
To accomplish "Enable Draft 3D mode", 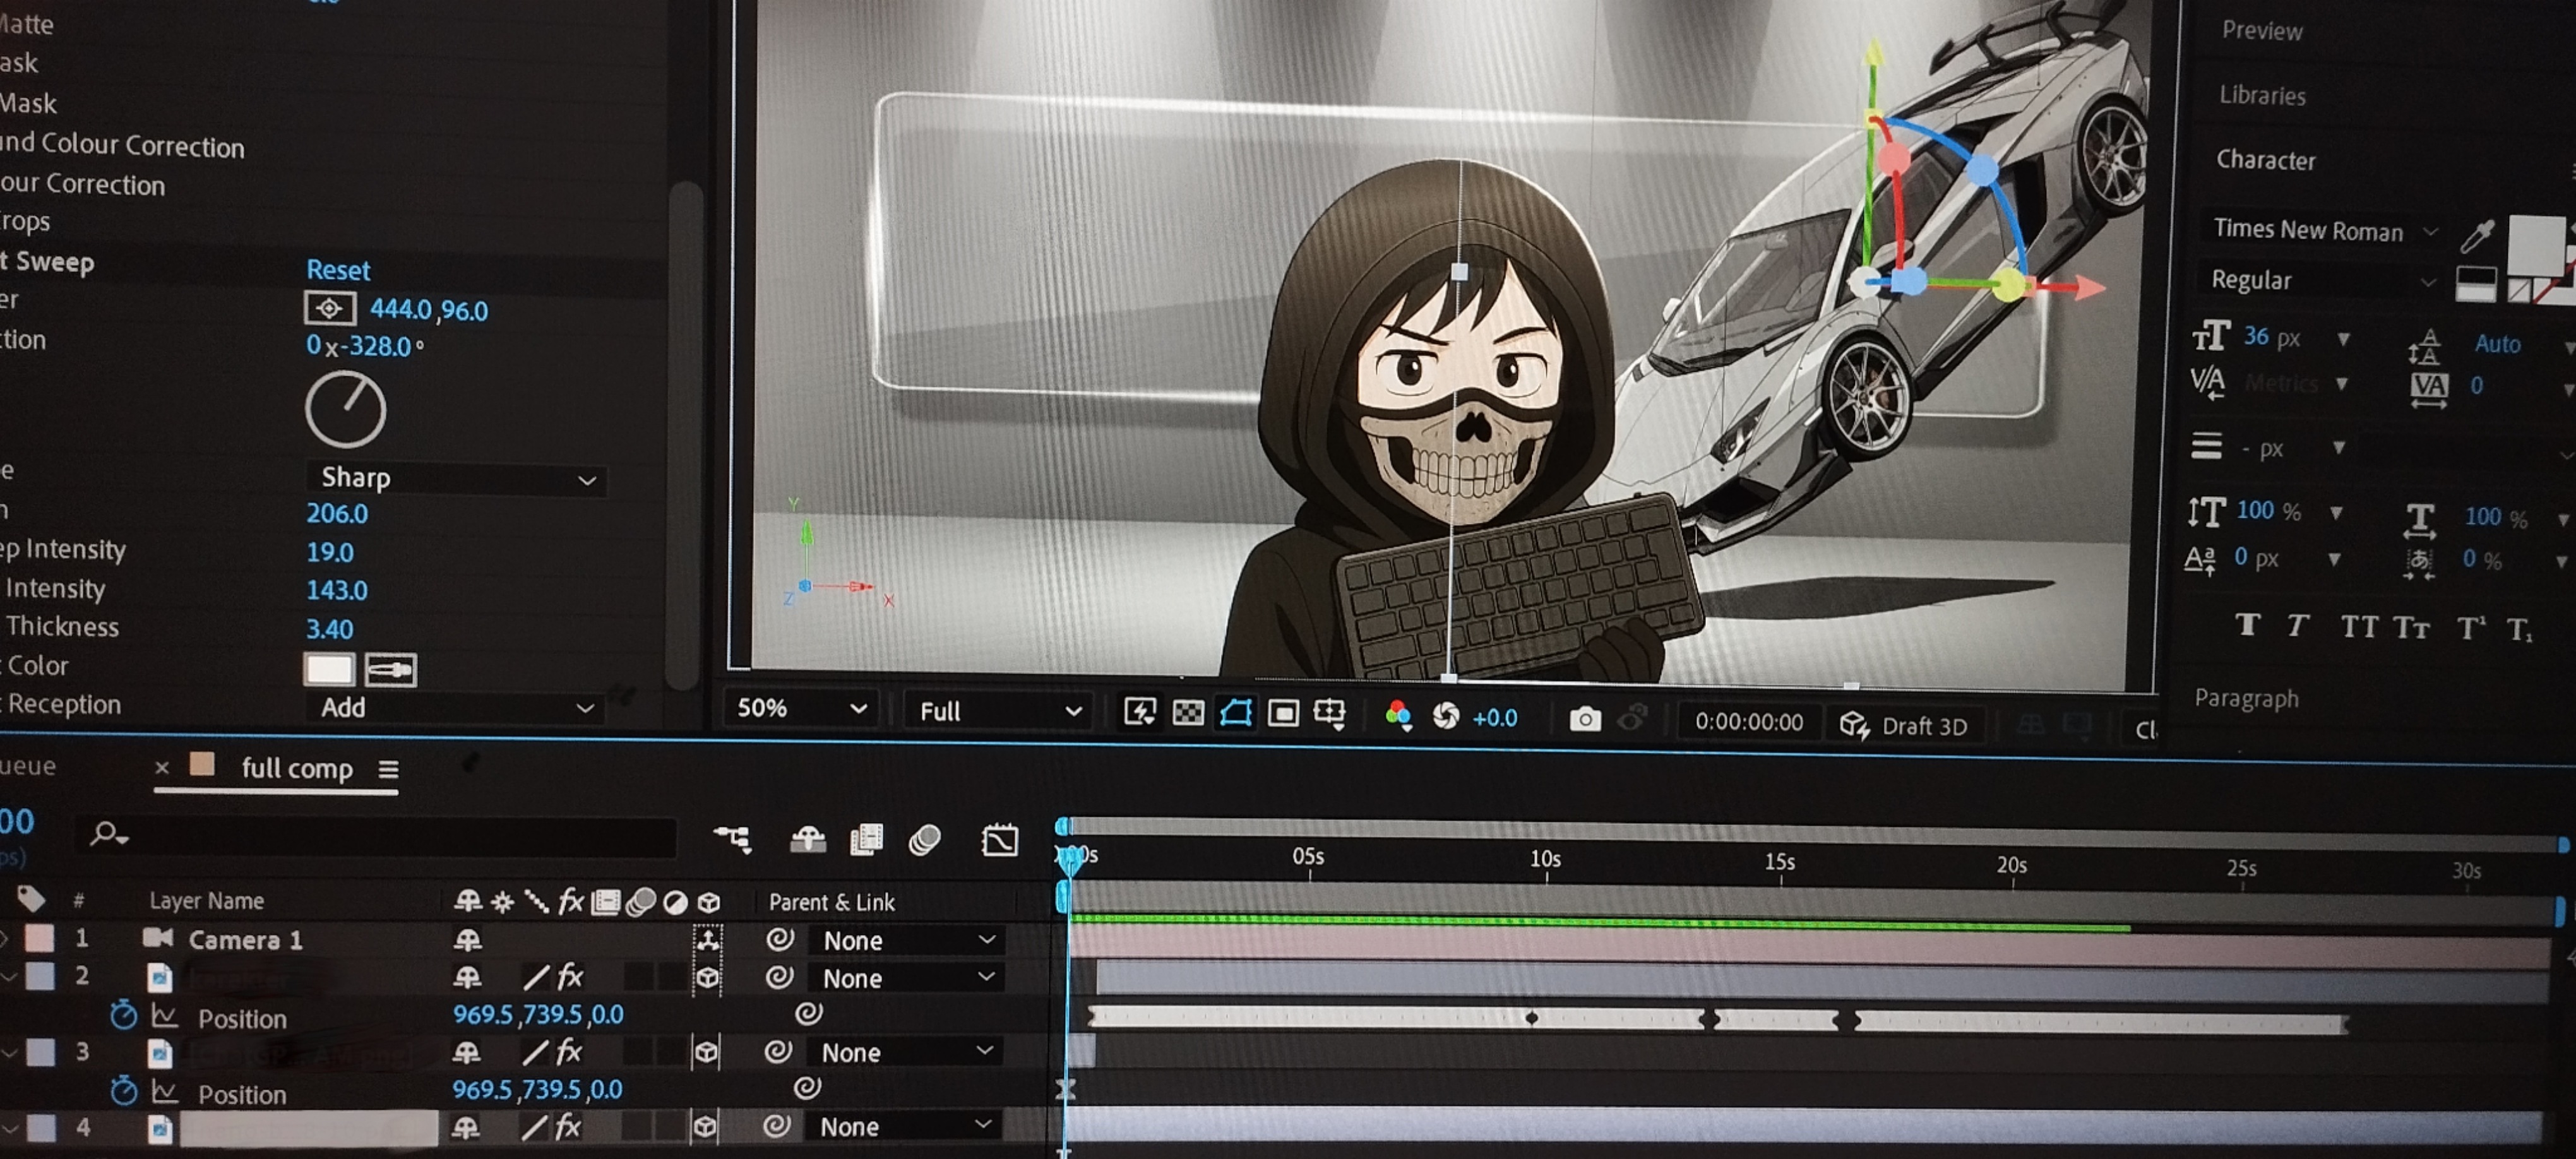I will click(1904, 725).
